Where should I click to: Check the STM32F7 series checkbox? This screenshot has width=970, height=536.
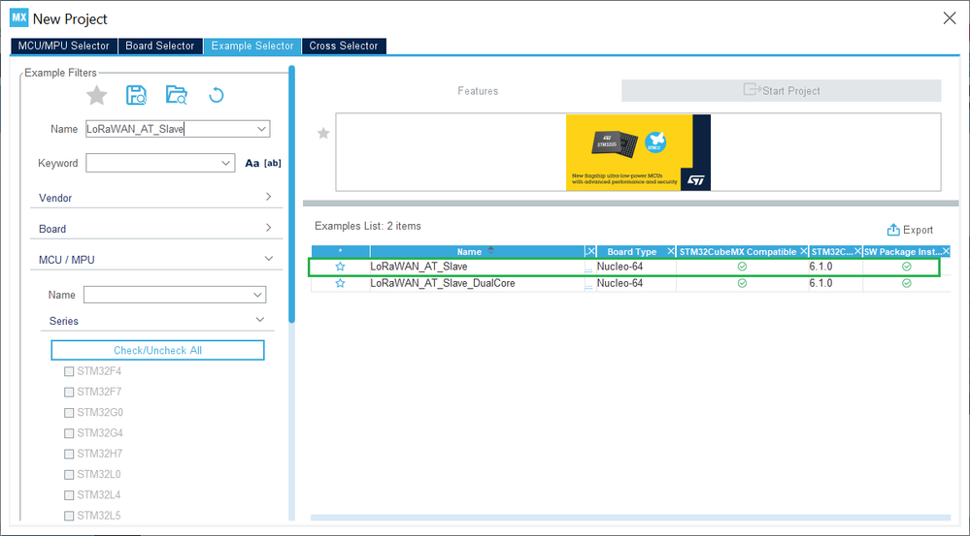69,393
